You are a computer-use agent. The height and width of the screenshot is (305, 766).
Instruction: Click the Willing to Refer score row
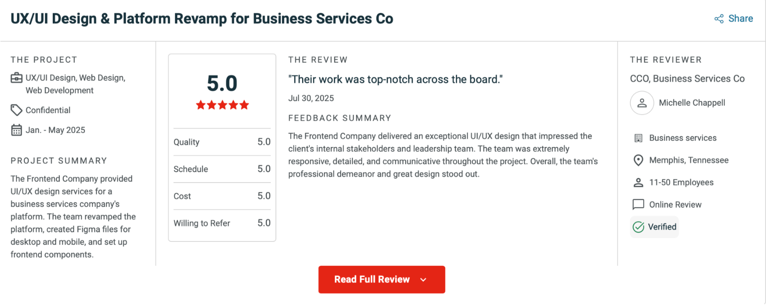[222, 223]
